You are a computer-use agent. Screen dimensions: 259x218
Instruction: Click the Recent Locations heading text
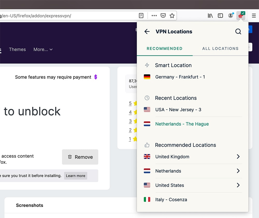[176, 98]
